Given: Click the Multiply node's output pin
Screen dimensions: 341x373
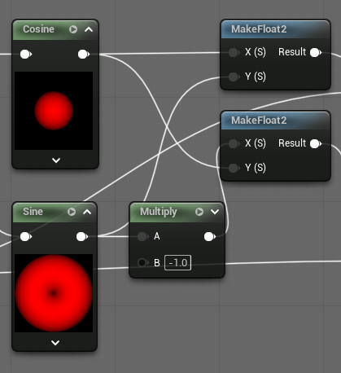Looking at the screenshot, I should [210, 237].
